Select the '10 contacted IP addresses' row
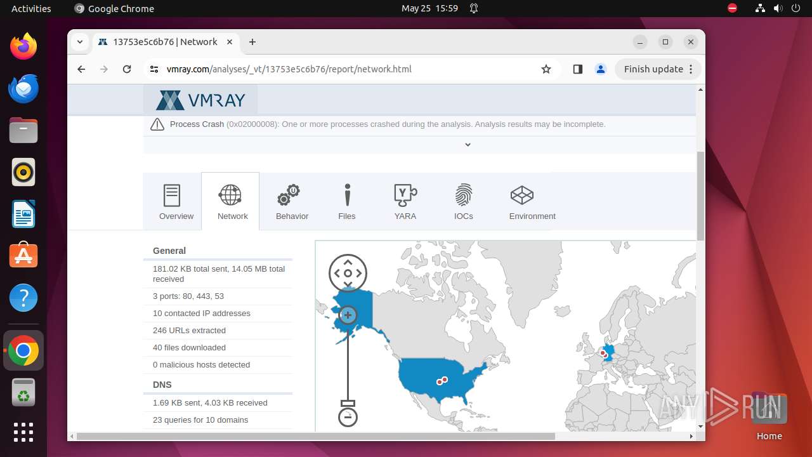This screenshot has width=812, height=457. pyautogui.click(x=218, y=314)
